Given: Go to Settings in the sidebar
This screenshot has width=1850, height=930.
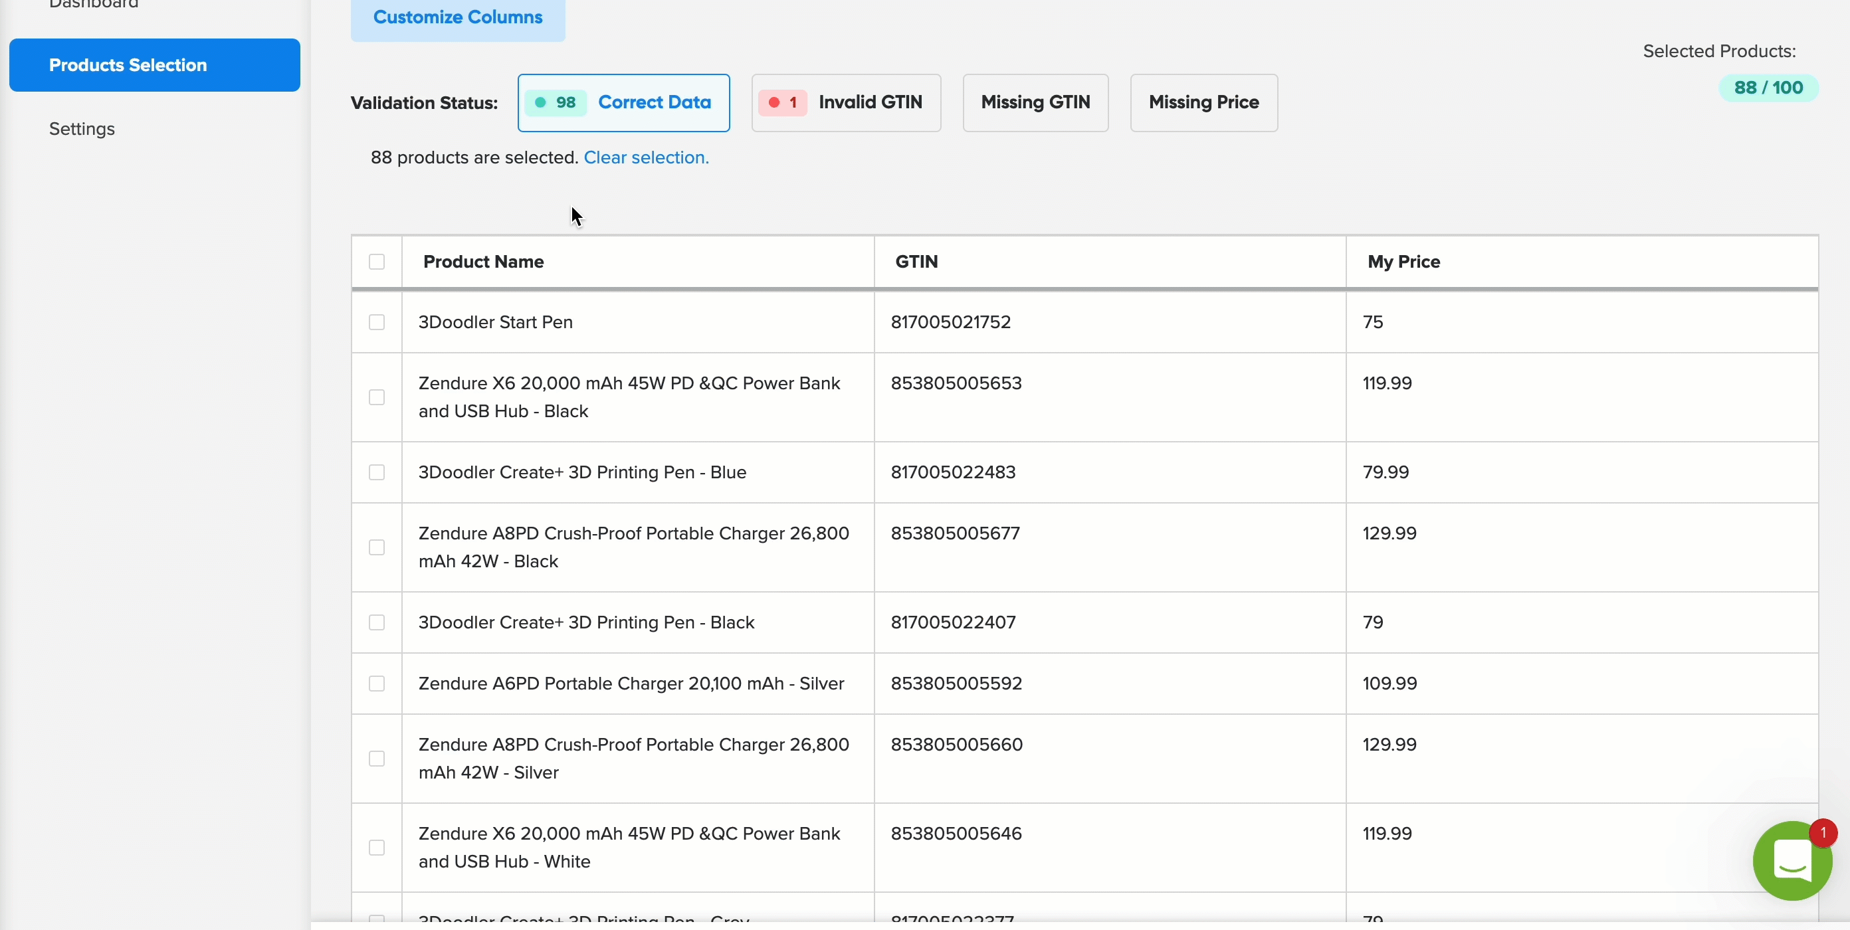Looking at the screenshot, I should pyautogui.click(x=82, y=129).
